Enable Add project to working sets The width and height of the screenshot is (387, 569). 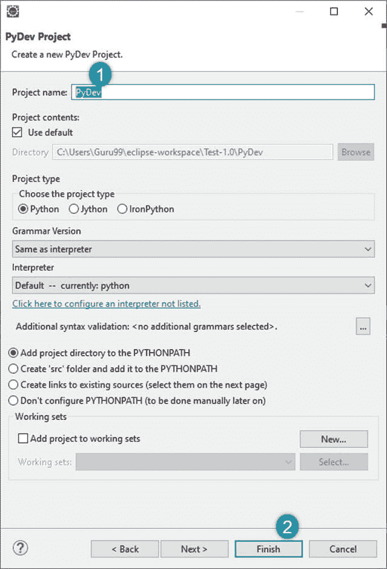23,438
